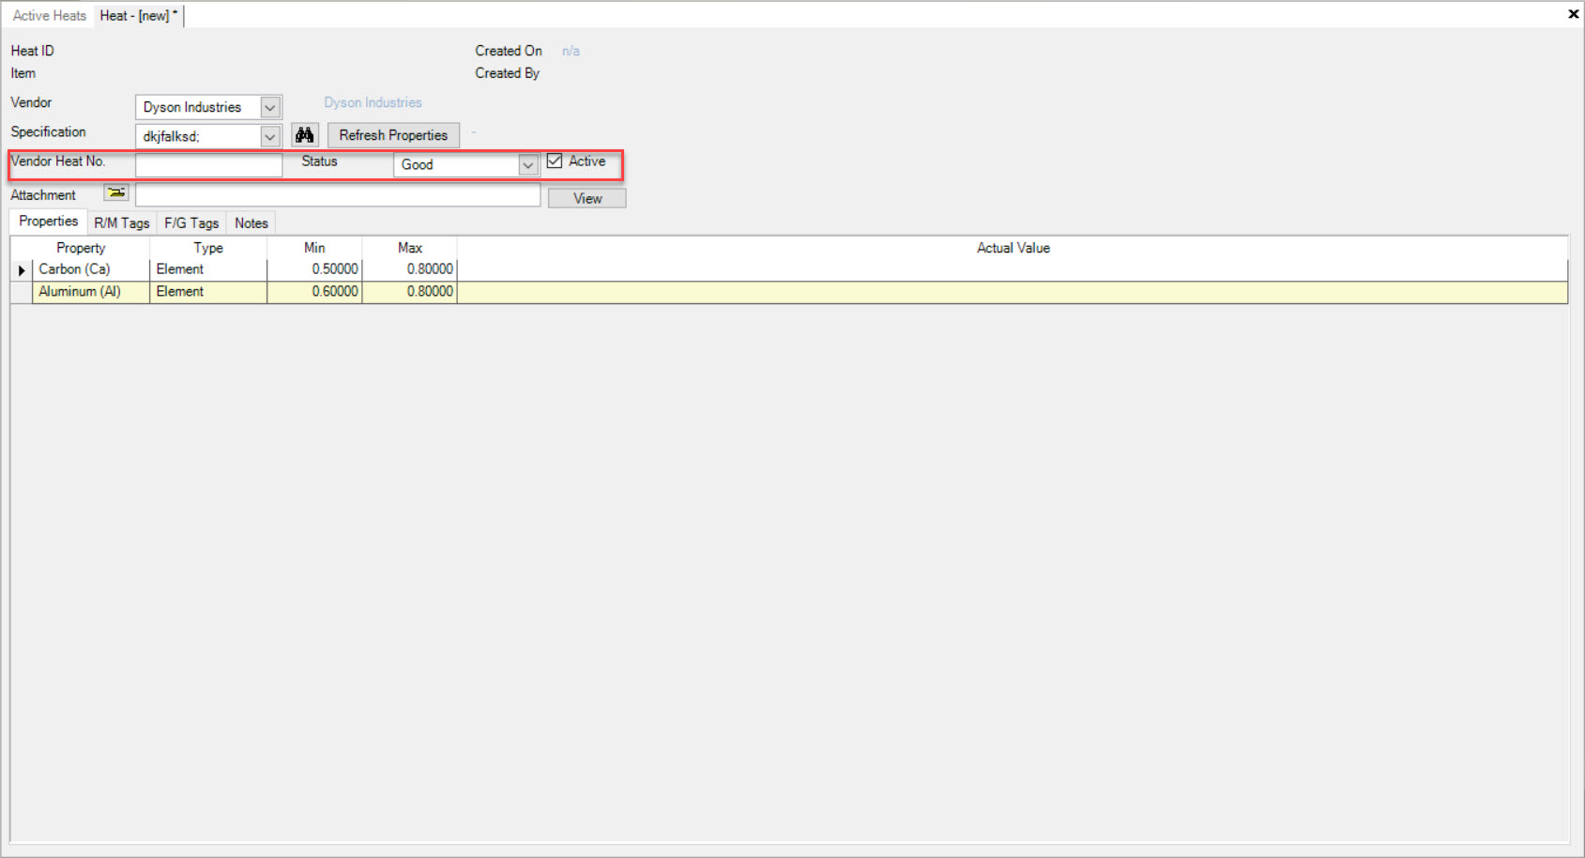
Task: Click Carbon Max value 0.80000
Action: click(410, 269)
